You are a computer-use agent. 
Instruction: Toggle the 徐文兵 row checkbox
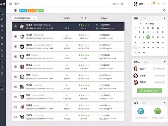pyautogui.click(x=16, y=67)
